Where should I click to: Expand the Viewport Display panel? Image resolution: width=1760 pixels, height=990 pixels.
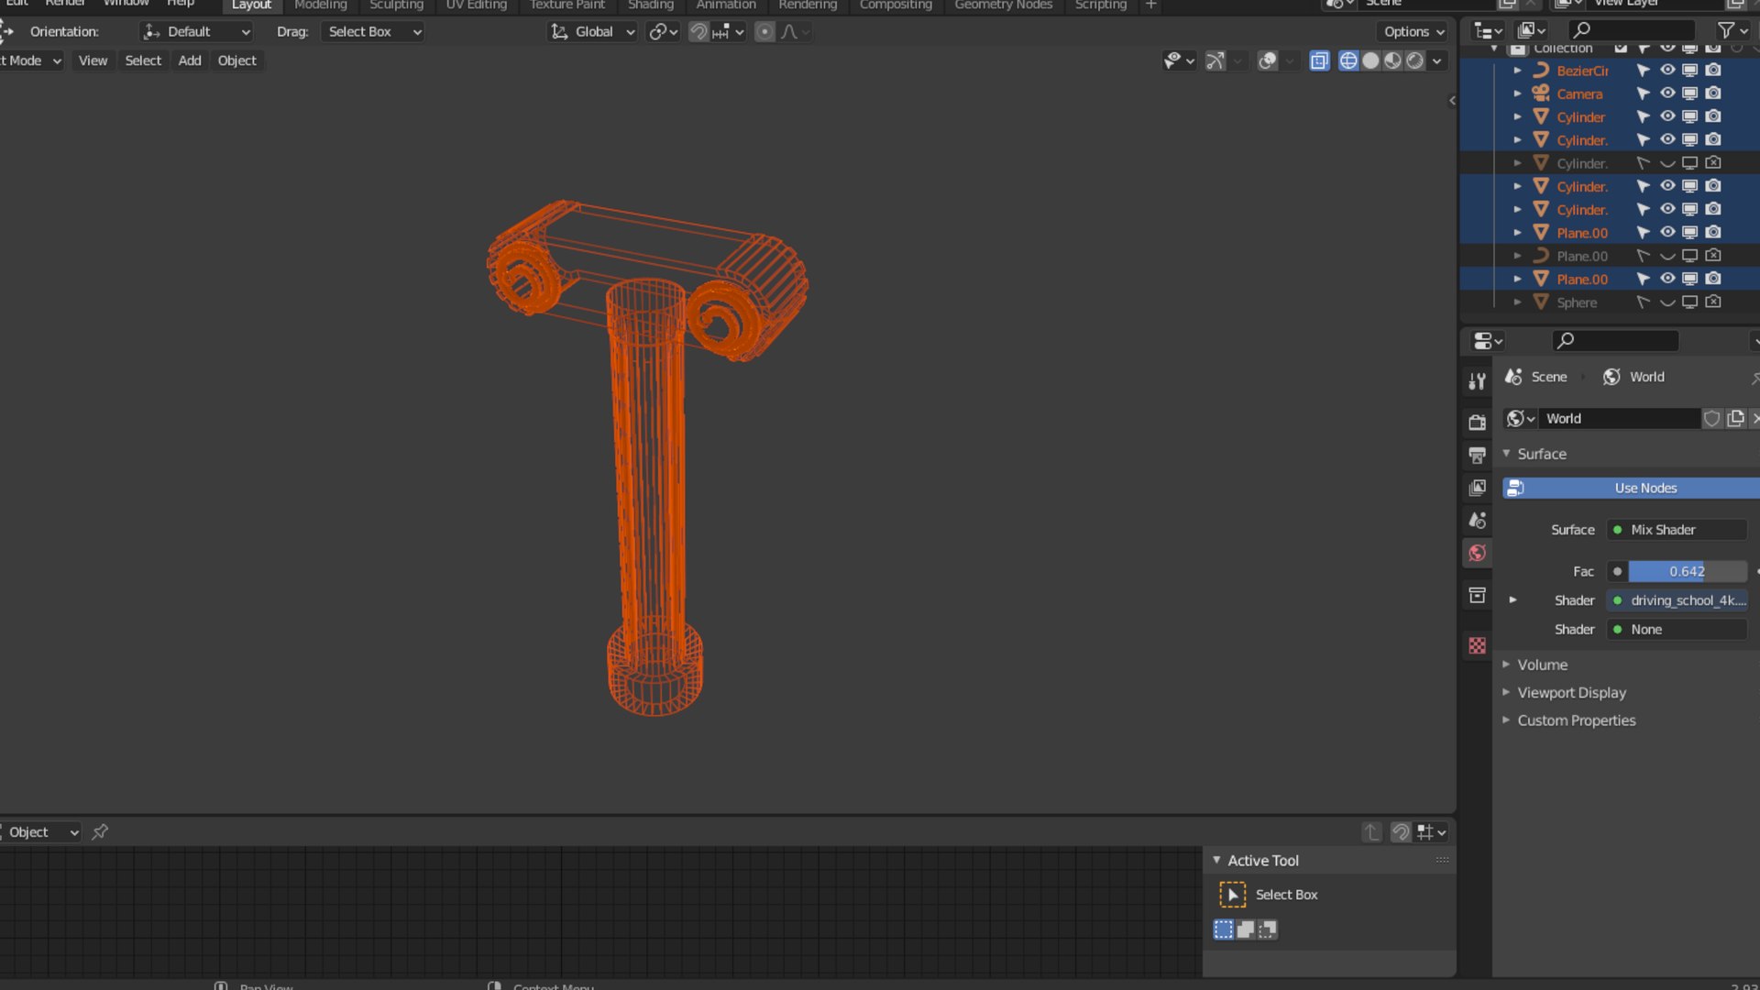tap(1571, 693)
